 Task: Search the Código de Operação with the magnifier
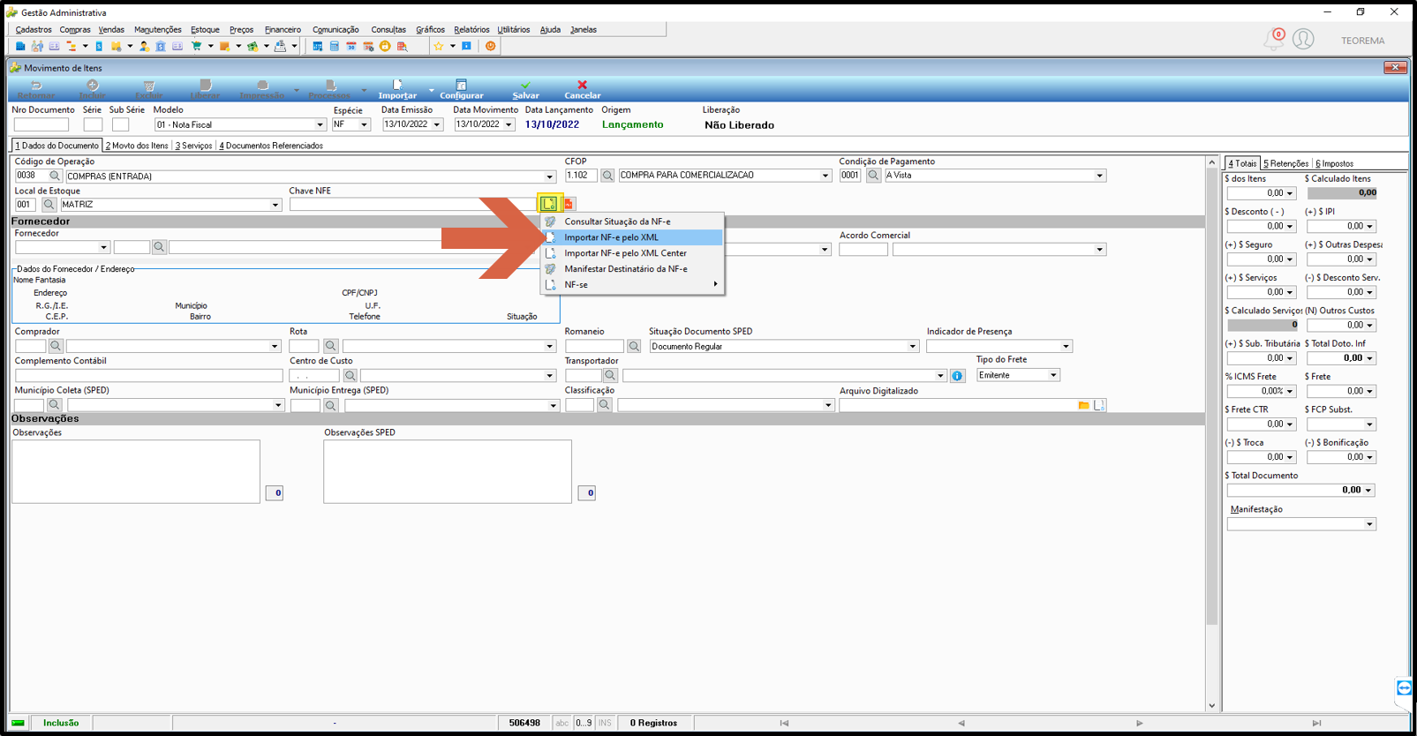(x=55, y=176)
